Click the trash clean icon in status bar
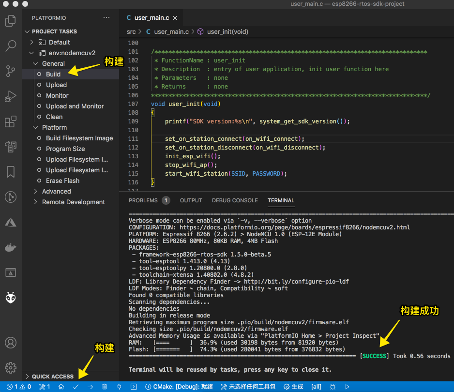Viewport: 454px width, 392px height. (x=105, y=387)
